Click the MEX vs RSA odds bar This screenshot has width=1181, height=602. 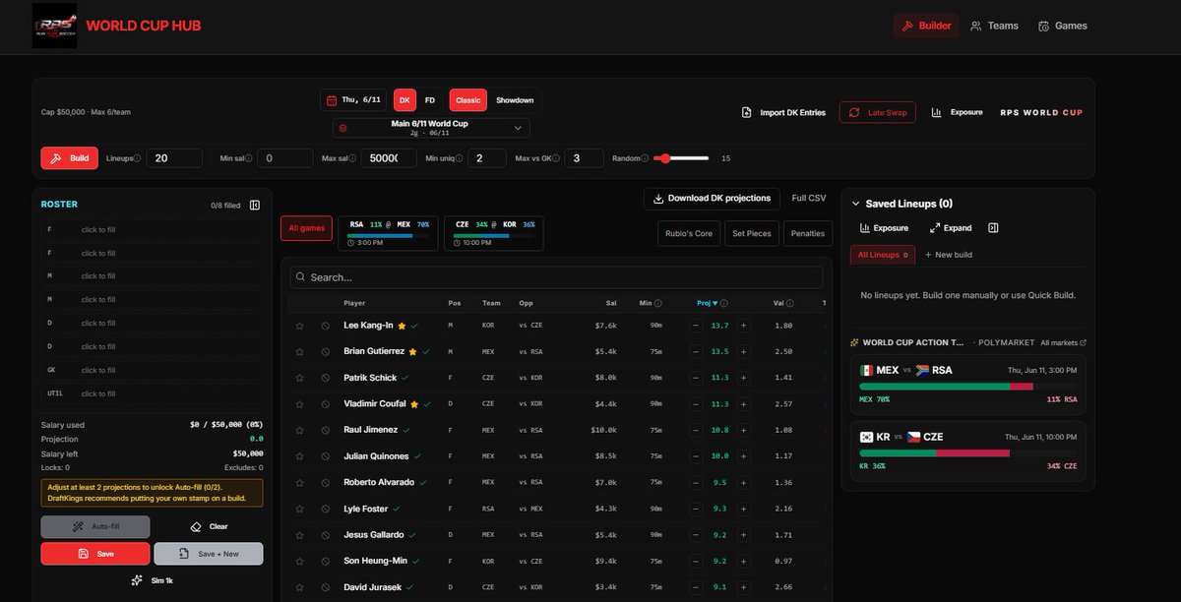point(967,387)
